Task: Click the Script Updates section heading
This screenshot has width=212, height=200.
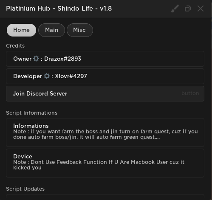Action: click(25, 189)
